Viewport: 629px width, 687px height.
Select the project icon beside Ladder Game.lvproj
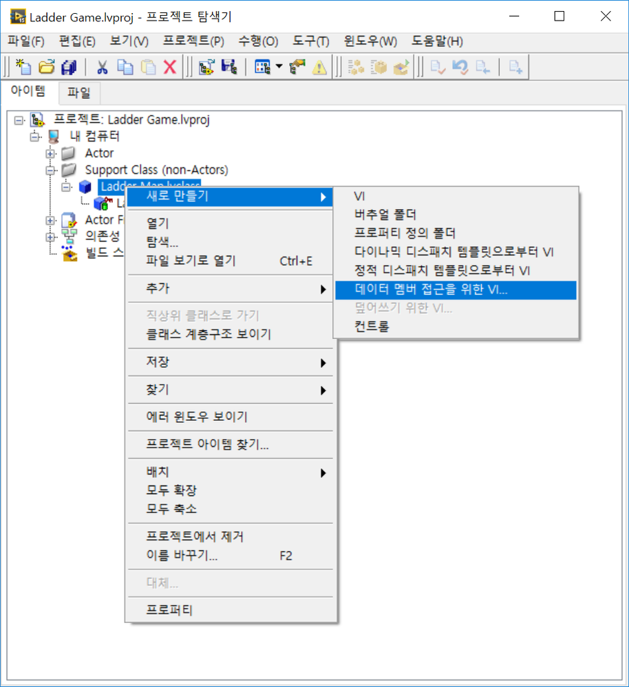[x=37, y=120]
